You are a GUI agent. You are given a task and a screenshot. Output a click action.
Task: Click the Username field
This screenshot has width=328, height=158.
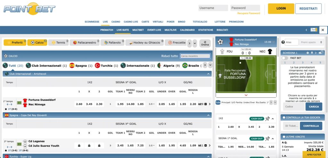pyautogui.click(x=213, y=8)
